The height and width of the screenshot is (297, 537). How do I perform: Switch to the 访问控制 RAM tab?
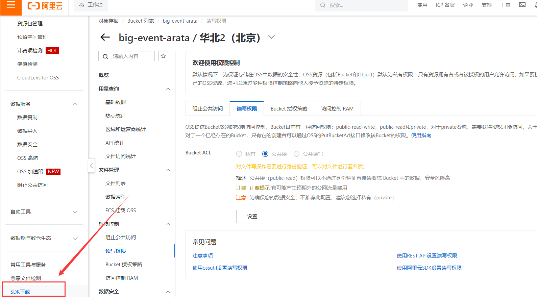337,108
